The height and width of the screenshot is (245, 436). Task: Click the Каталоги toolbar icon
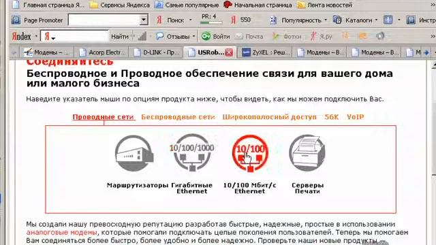pos(337,20)
